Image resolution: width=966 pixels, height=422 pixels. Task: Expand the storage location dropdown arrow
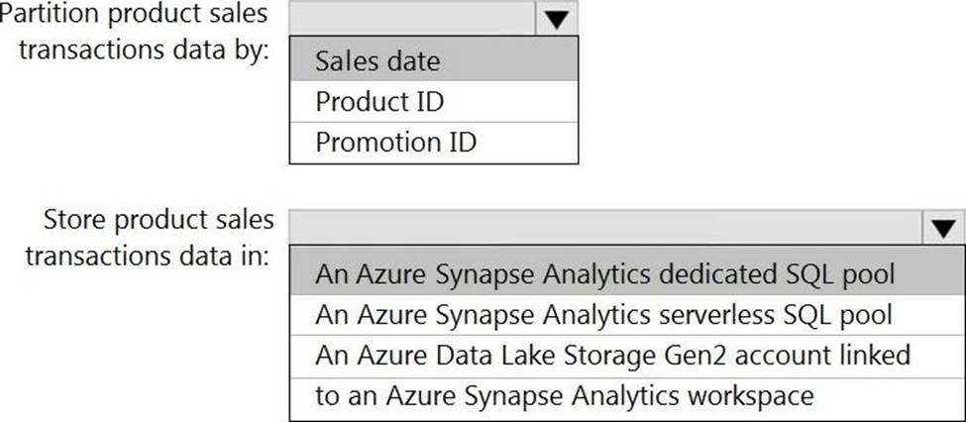(942, 228)
